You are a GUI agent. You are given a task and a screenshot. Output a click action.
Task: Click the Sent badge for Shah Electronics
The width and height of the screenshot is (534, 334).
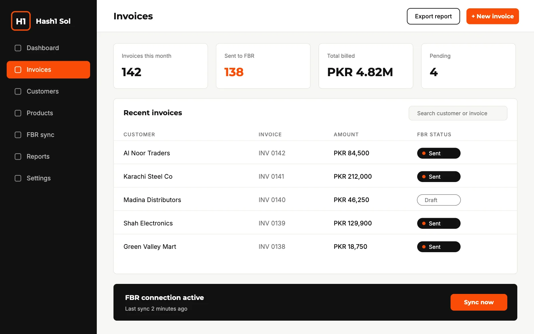point(439,223)
